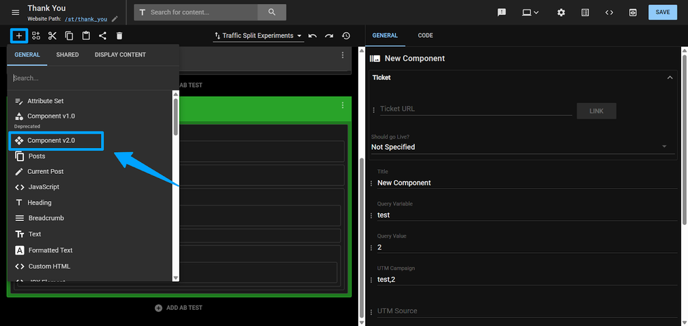This screenshot has height=326, width=688.
Task: Click the UTM Source field
Action: pos(527,311)
